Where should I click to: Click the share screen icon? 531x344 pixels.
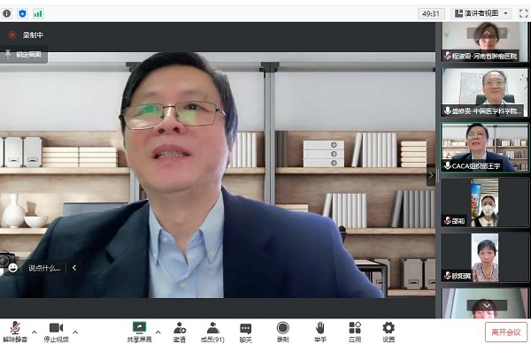139,327
